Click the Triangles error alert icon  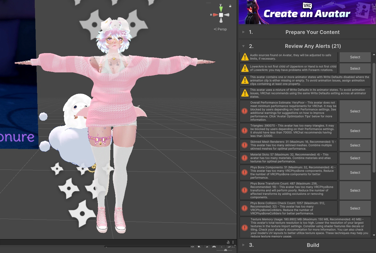[244, 131]
